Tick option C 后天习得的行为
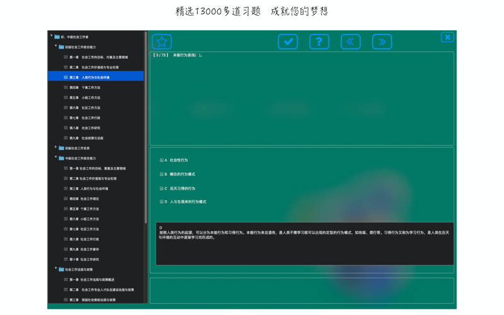The height and width of the screenshot is (315, 504). [x=161, y=188]
